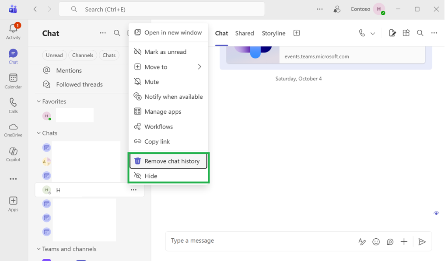
Task: Open the Activity feed
Action: pyautogui.click(x=13, y=31)
